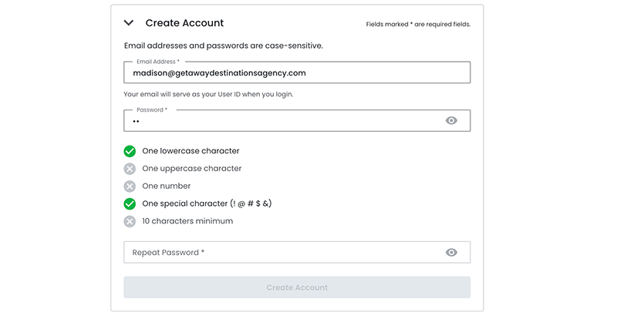This screenshot has height=326, width=617.
Task: Click the green check beside lowercase character
Action: 130,151
